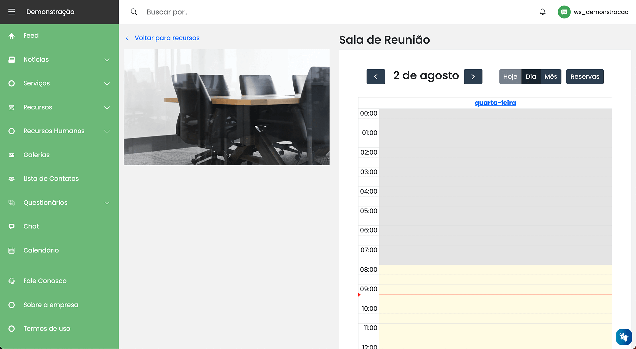The width and height of the screenshot is (636, 349).
Task: Click Voltar para recursos link
Action: [x=167, y=38]
